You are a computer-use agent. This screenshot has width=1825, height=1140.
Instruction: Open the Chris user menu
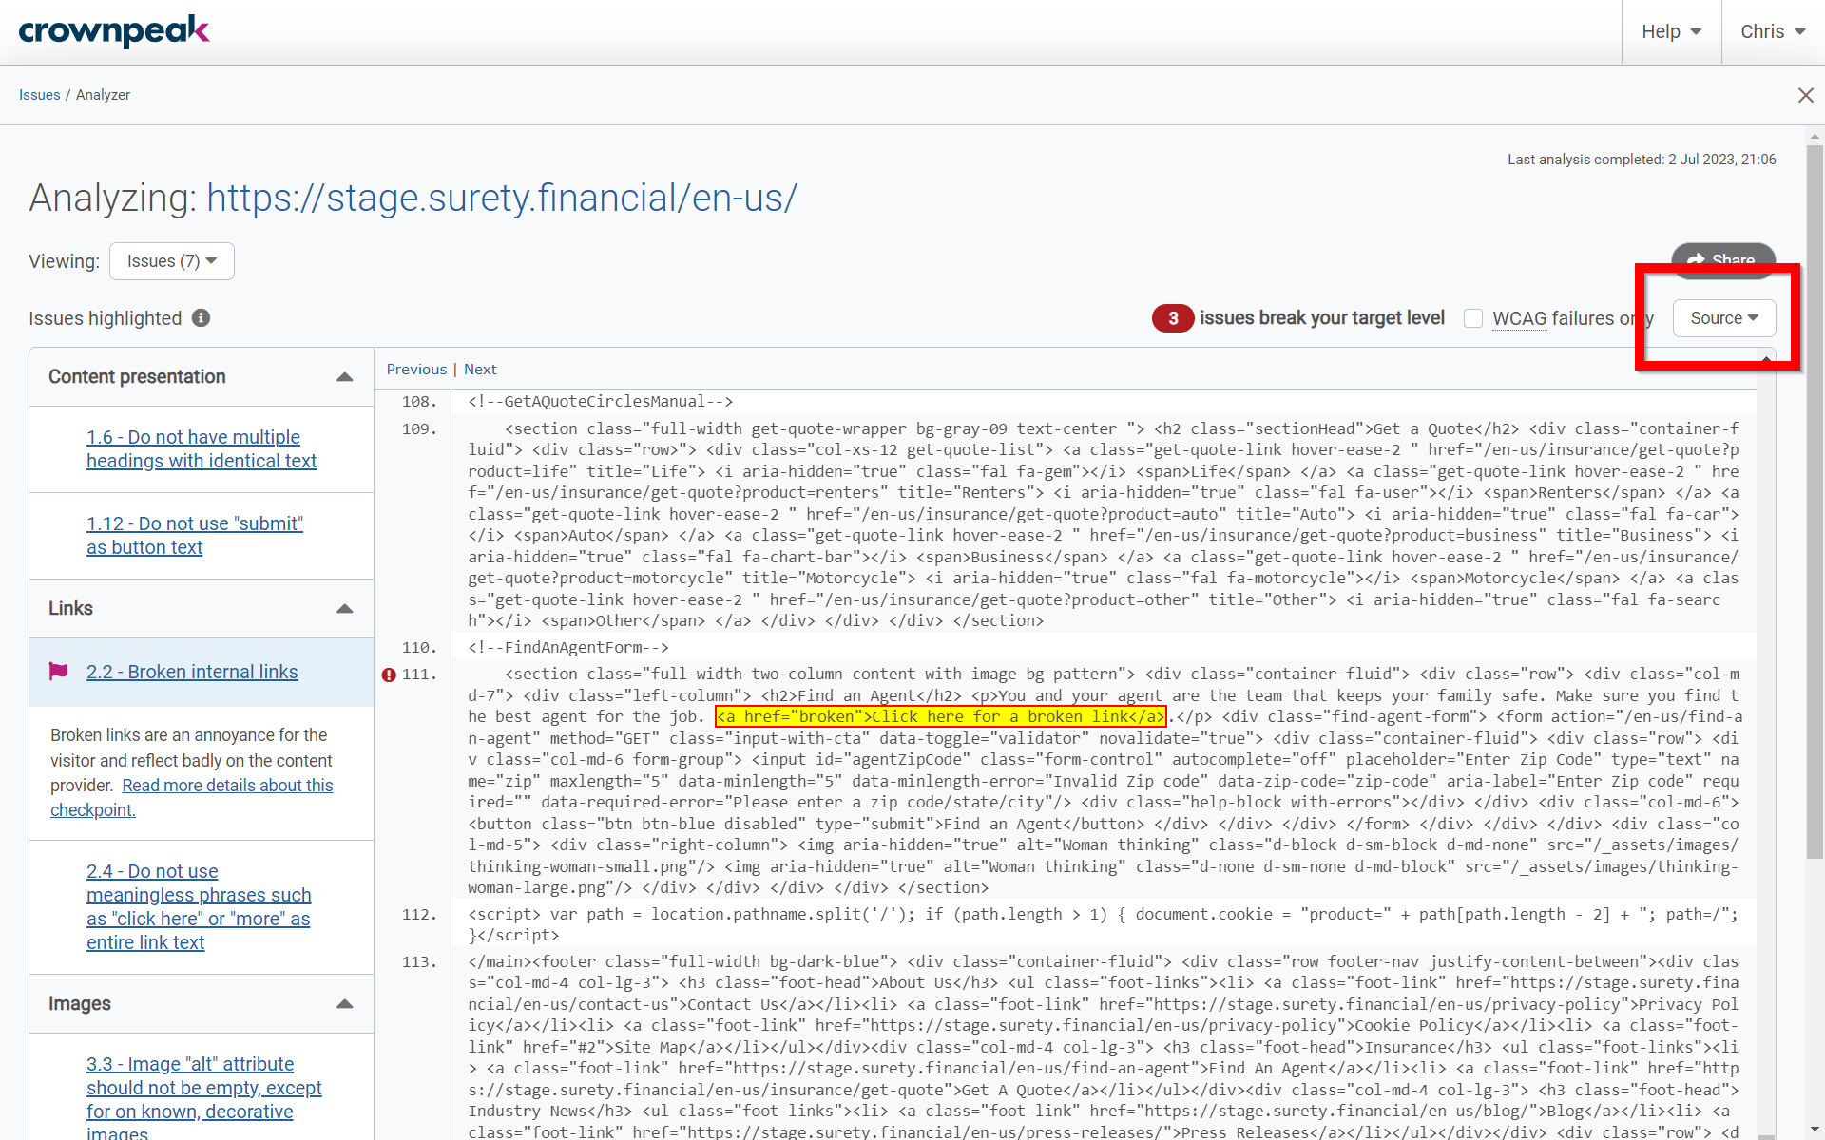click(x=1773, y=32)
